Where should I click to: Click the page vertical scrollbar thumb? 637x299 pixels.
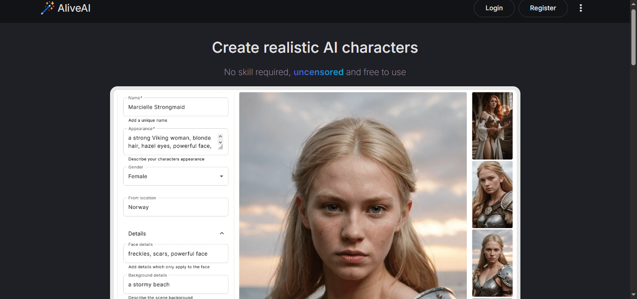[633, 37]
